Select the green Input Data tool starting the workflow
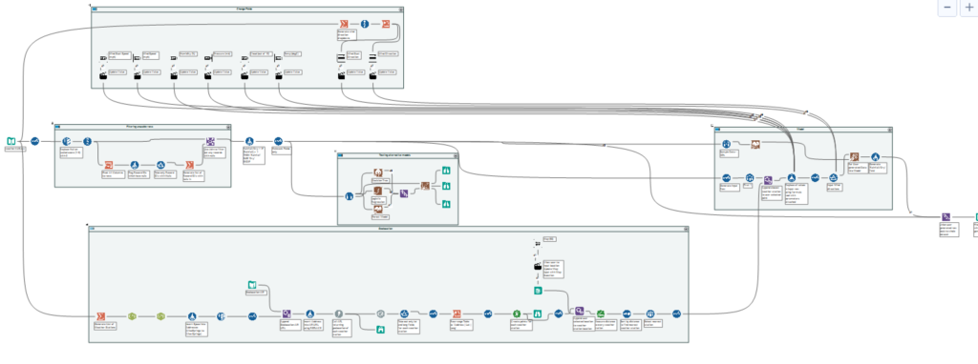 click(x=11, y=141)
